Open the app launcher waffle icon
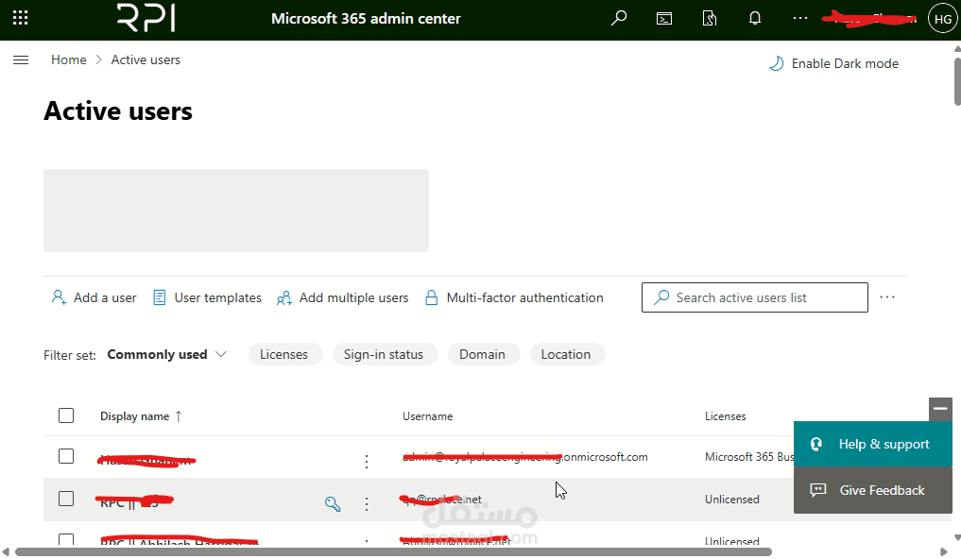 point(20,18)
